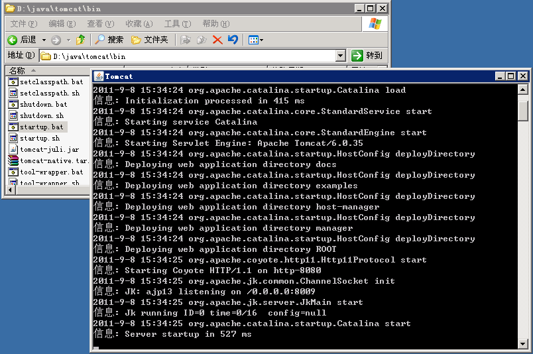Click the red Delete X icon
This screenshot has height=354, width=533.
pos(217,40)
